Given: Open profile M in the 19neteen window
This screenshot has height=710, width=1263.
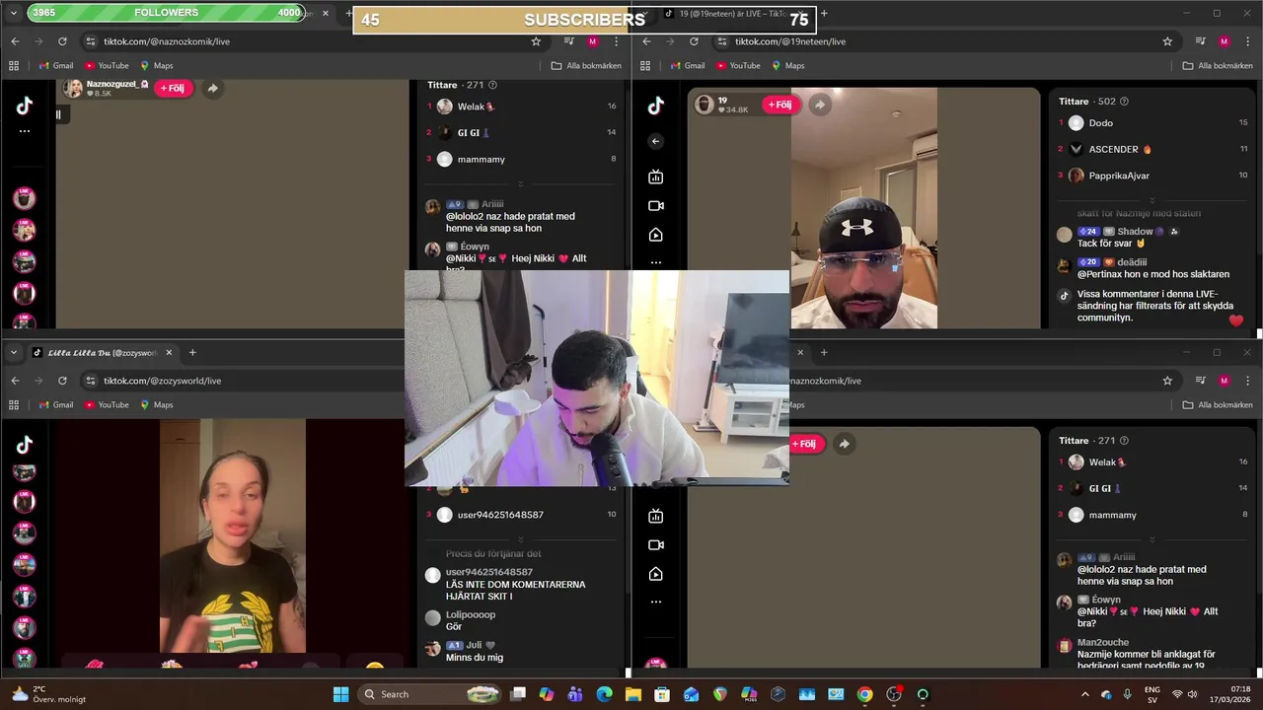Looking at the screenshot, I should [x=1224, y=41].
